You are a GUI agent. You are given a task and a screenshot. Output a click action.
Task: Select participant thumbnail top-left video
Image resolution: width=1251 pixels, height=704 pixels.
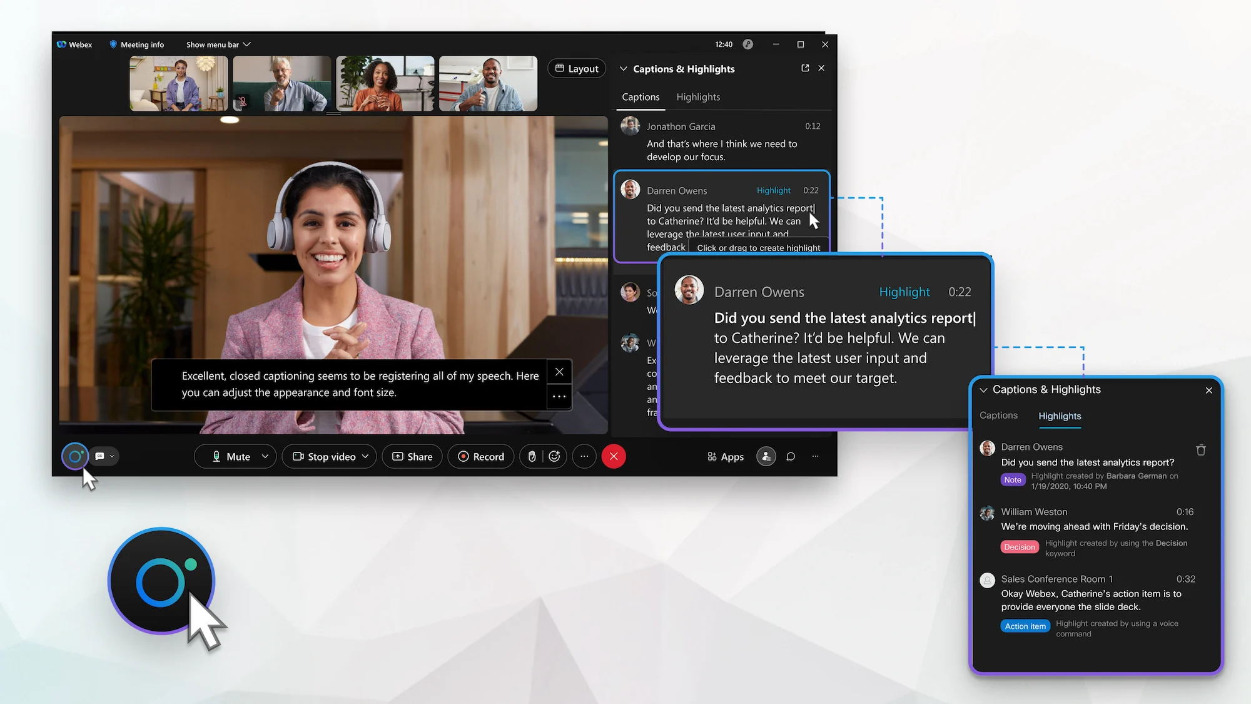178,83
